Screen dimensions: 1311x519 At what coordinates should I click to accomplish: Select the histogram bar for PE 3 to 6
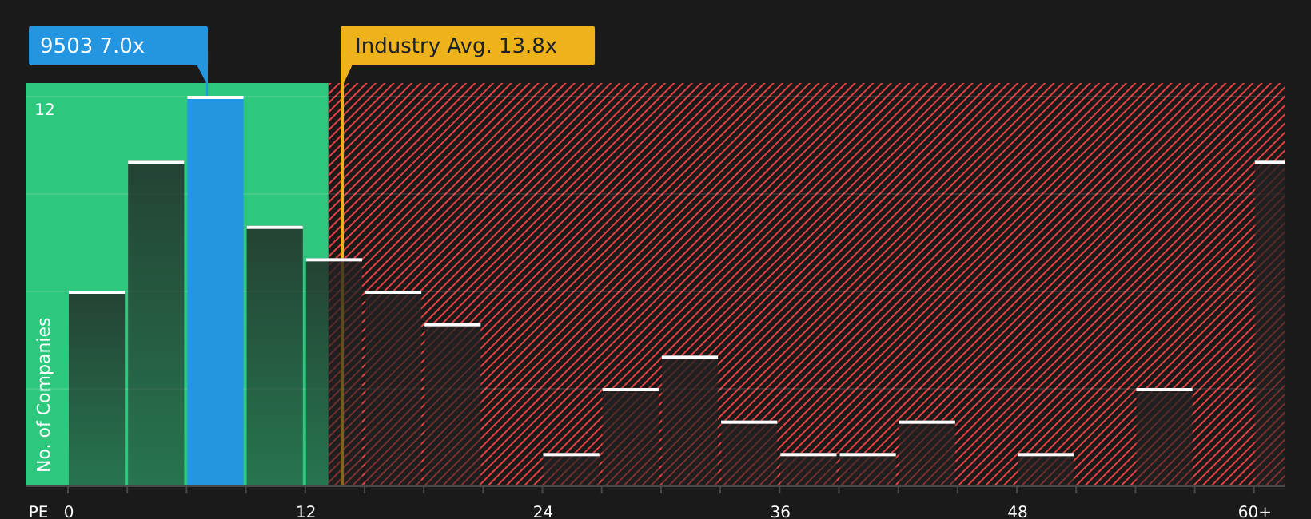[156, 323]
